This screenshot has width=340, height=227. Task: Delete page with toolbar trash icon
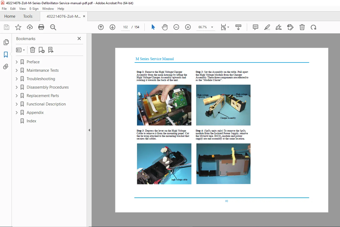(302, 27)
